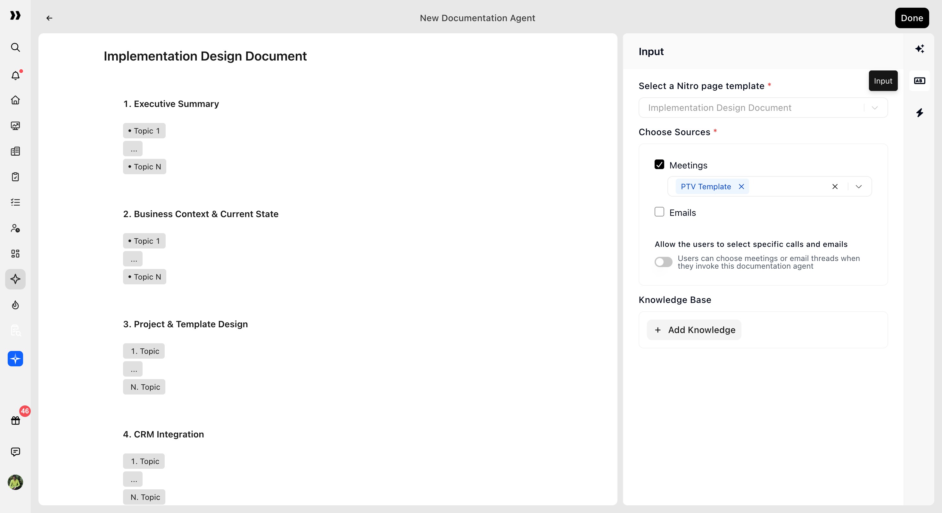Image resolution: width=942 pixels, height=513 pixels.
Task: Click the 'New Documentation Agent' page title
Action: click(x=477, y=18)
